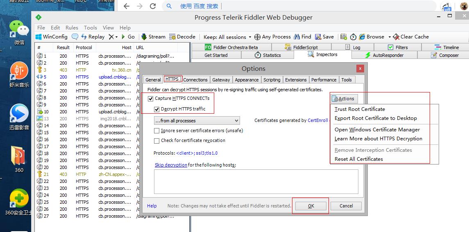
Task: Toggle Stream mode in toolbar
Action: pos(153,37)
